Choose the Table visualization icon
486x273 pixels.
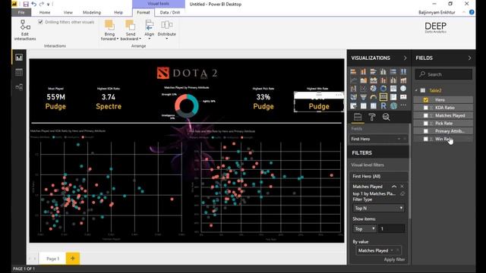[x=363, y=106]
